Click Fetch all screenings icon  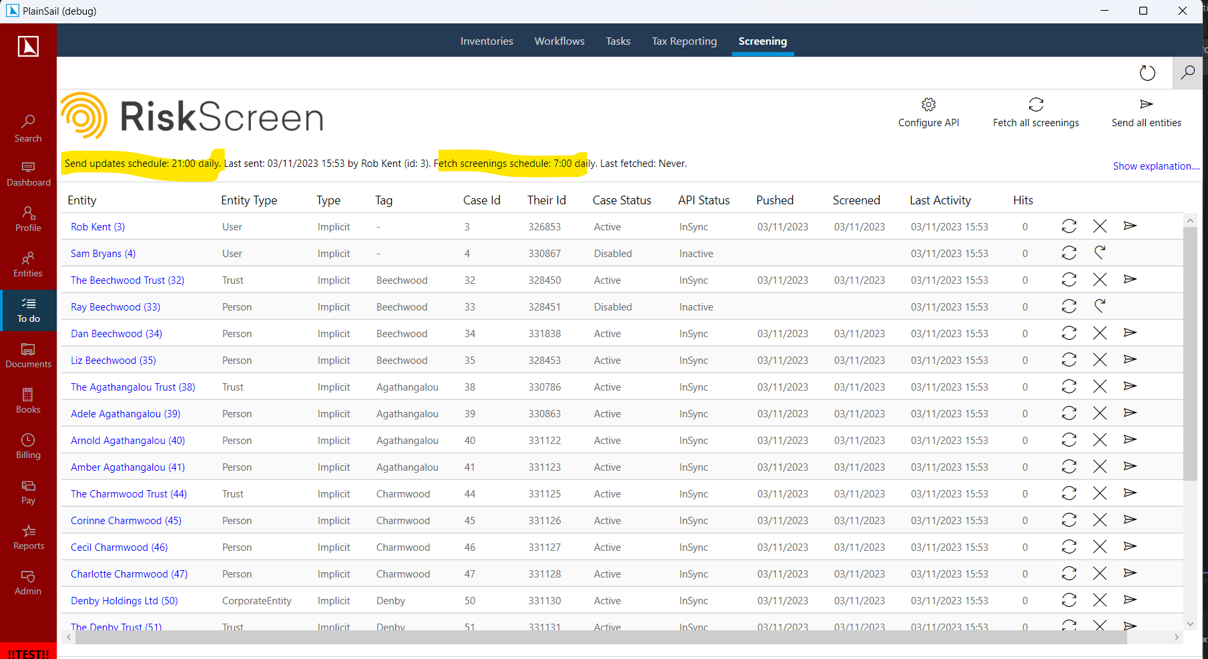1036,105
